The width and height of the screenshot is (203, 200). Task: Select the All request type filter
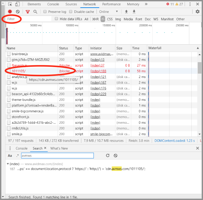tap(86, 19)
